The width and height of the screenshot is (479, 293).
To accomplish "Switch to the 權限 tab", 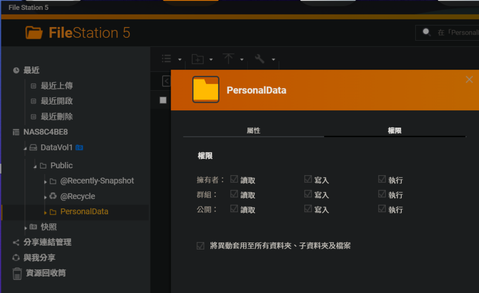I will click(395, 131).
